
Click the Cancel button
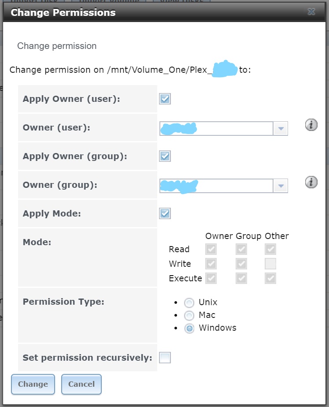[x=81, y=384]
